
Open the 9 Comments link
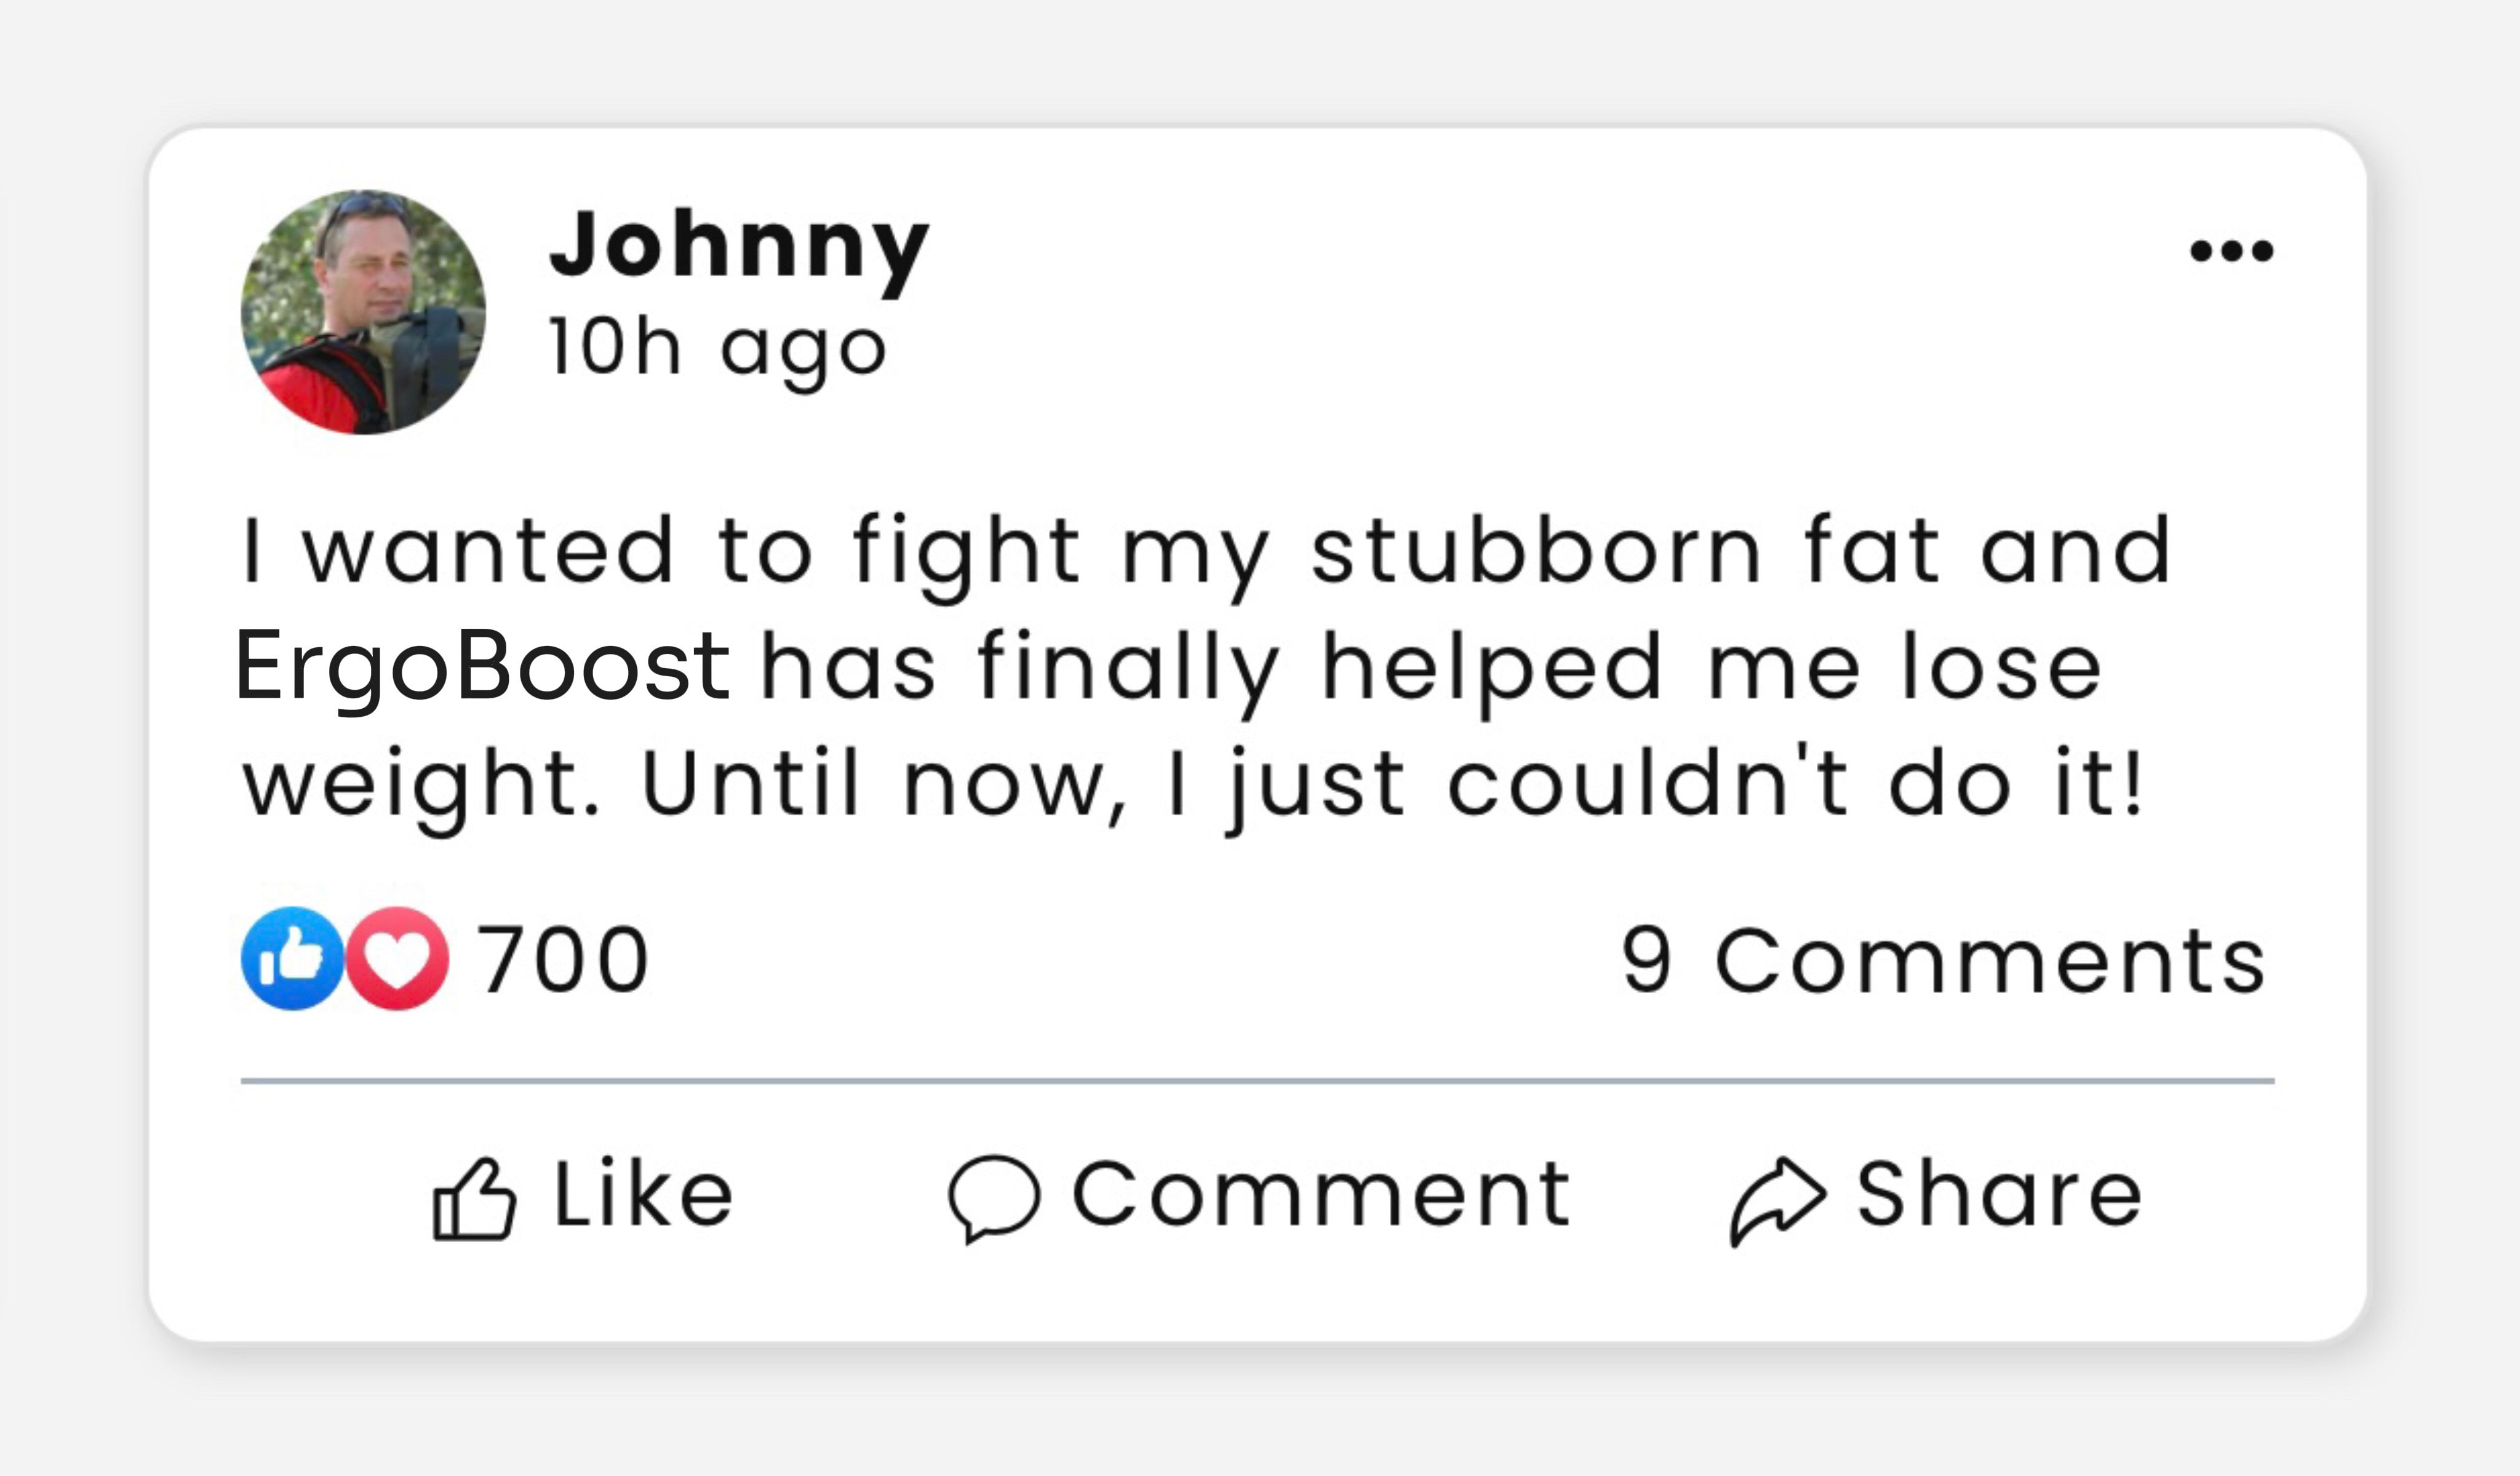click(1943, 960)
